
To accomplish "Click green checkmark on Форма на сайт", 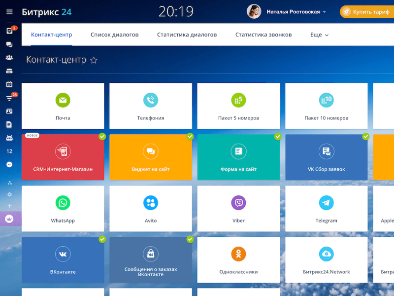I will pos(278,137).
